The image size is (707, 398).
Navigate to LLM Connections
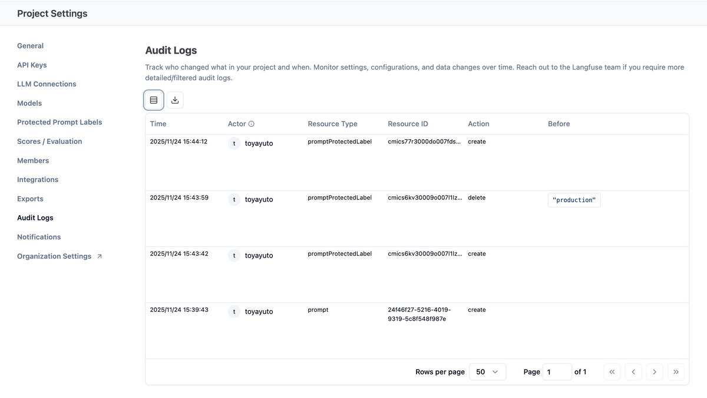(x=47, y=84)
